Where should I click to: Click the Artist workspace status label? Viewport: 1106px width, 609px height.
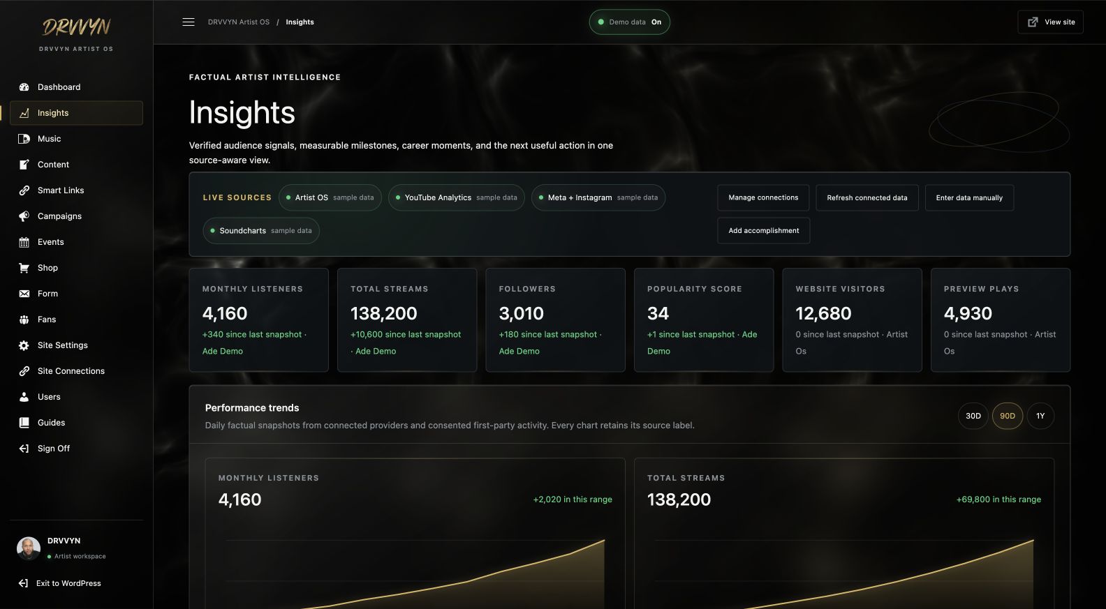(x=80, y=557)
